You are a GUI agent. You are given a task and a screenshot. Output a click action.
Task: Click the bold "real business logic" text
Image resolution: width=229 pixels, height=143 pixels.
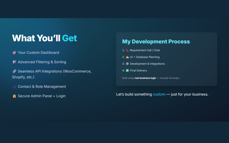(146, 78)
